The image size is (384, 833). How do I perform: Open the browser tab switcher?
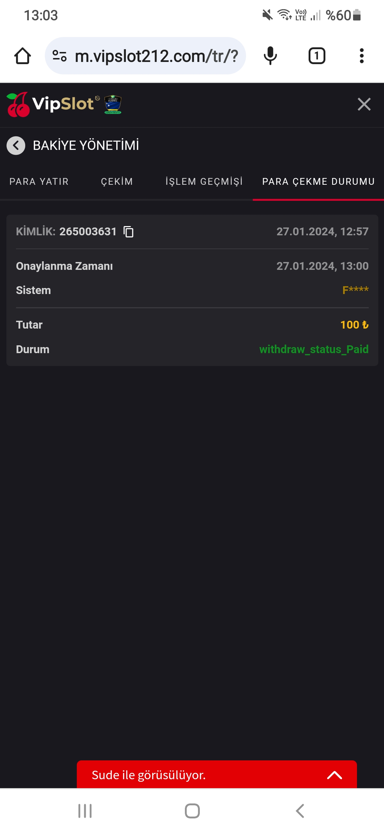point(316,56)
